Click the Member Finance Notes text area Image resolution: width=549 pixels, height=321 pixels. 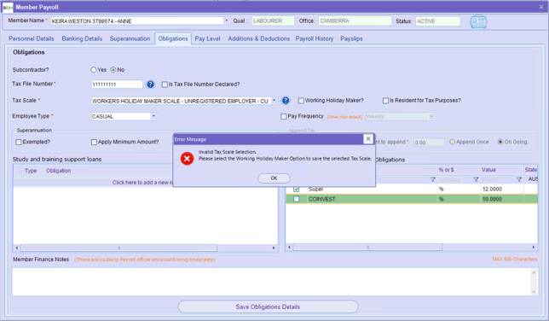(272, 282)
